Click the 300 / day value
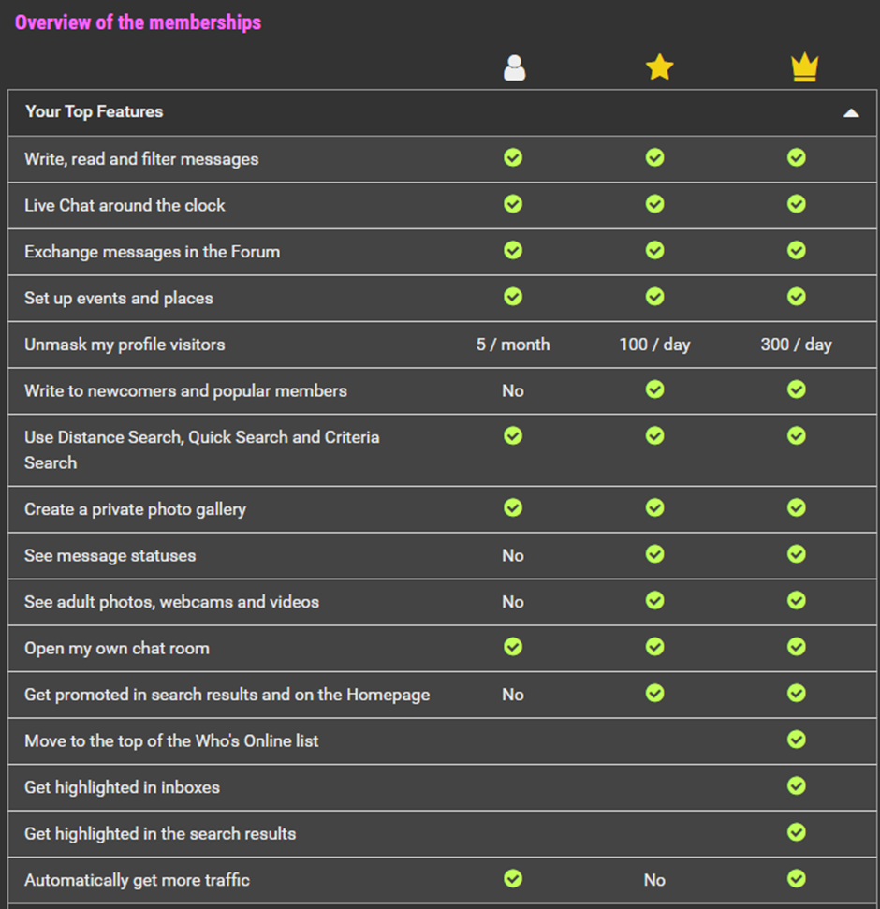The image size is (880, 909). point(796,345)
